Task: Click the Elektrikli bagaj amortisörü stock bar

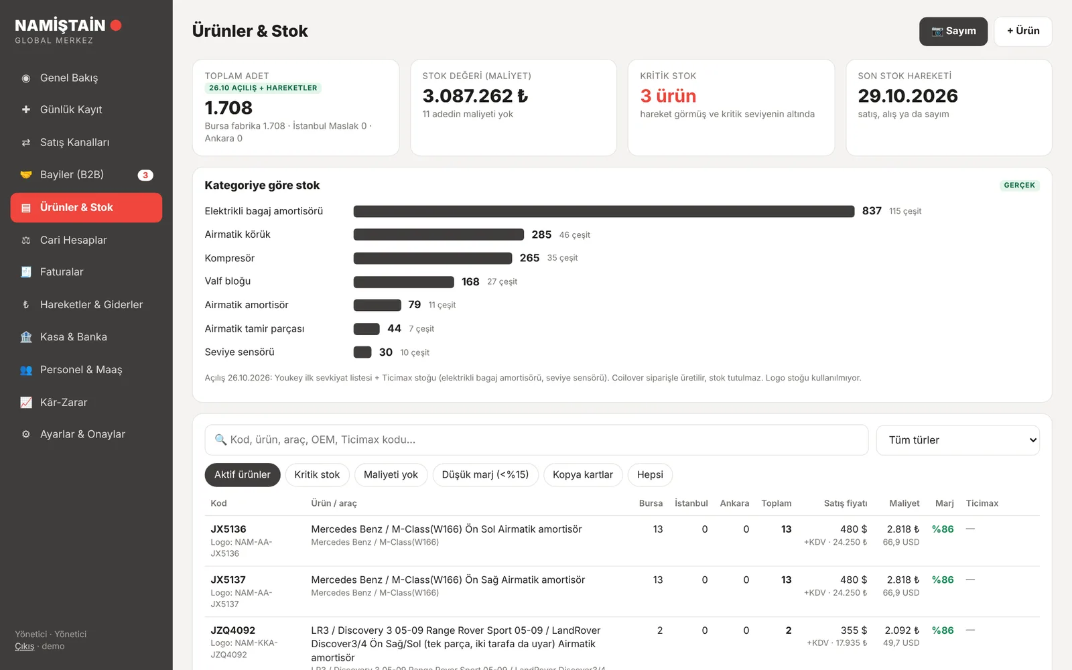Action: pos(604,212)
